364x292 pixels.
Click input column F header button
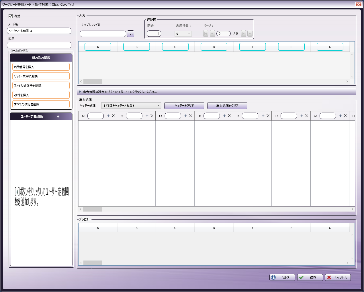point(291,47)
